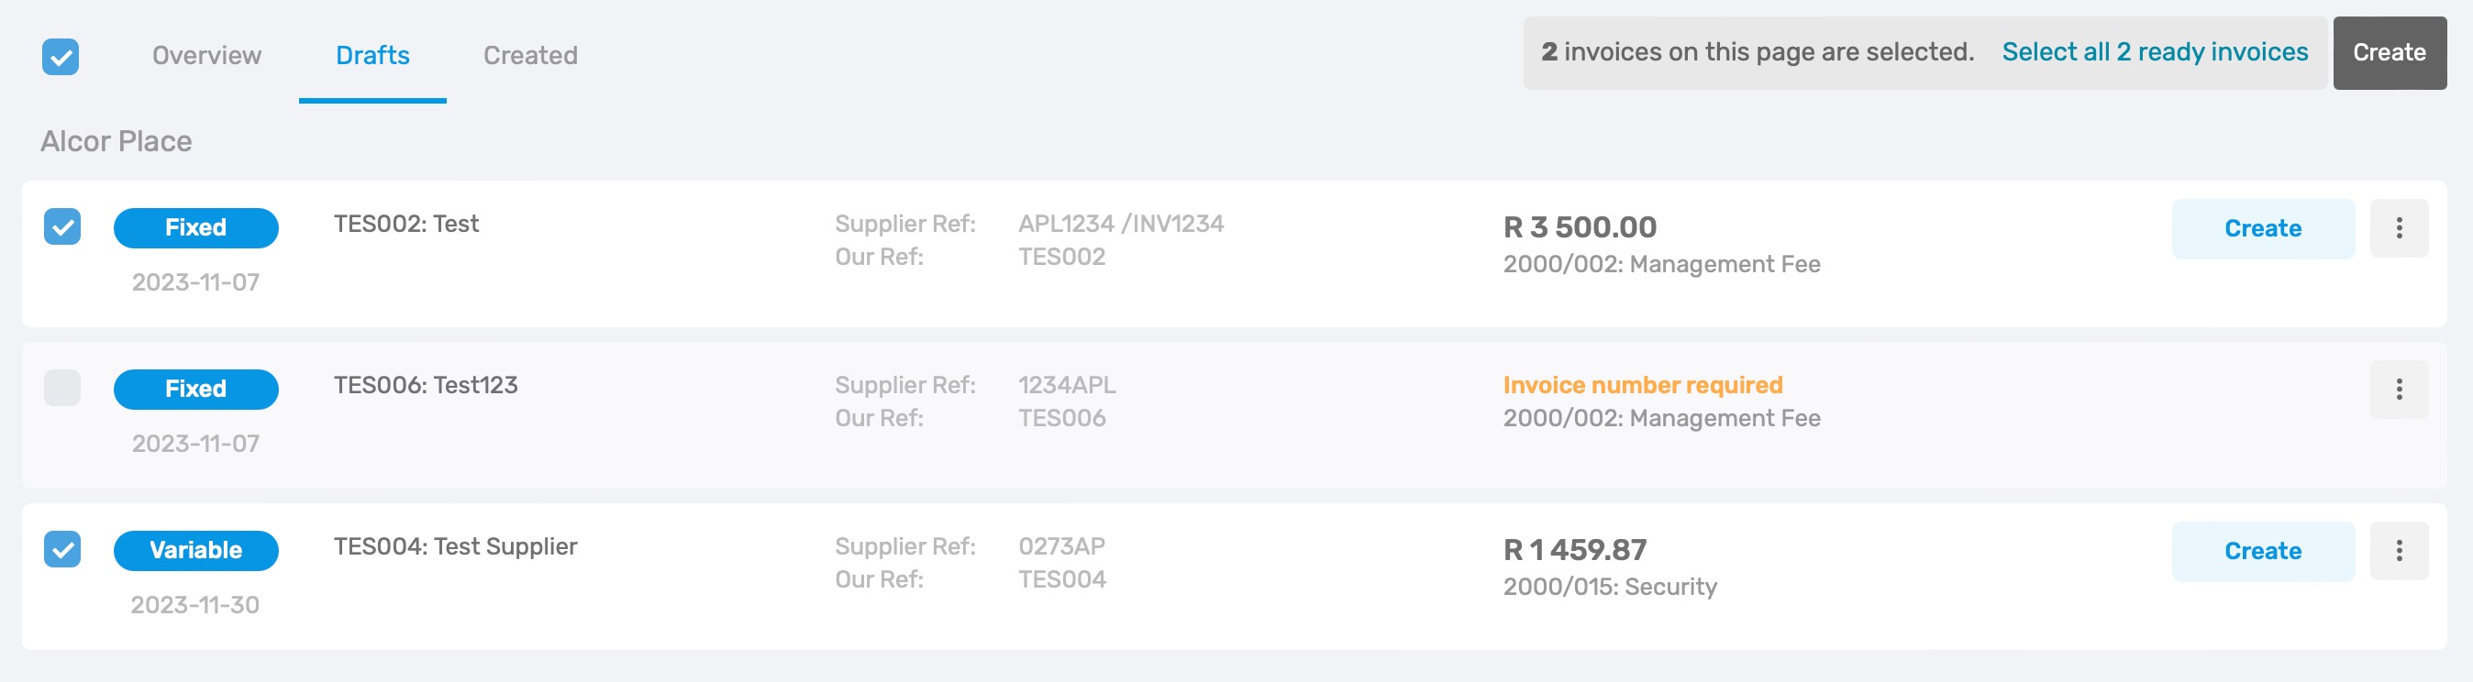Uncheck the TES002: Test invoice checkbox
The image size is (2473, 682).
pos(62,227)
